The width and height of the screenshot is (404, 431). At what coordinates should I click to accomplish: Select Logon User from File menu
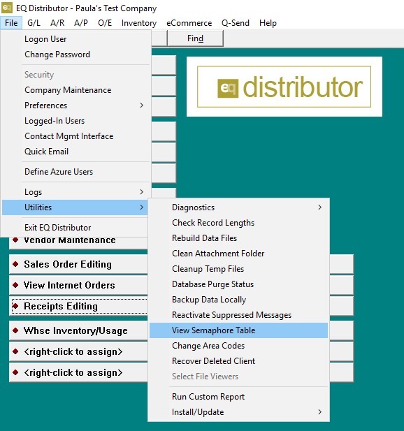coord(75,39)
